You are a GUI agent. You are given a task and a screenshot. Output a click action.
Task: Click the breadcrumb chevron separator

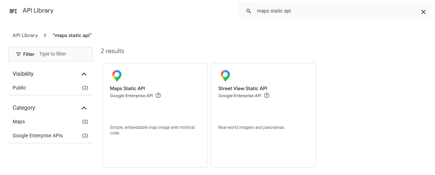click(x=45, y=35)
